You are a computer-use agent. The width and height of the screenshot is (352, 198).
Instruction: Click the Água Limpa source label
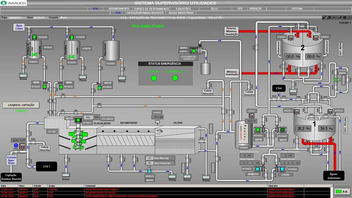coord(19,27)
